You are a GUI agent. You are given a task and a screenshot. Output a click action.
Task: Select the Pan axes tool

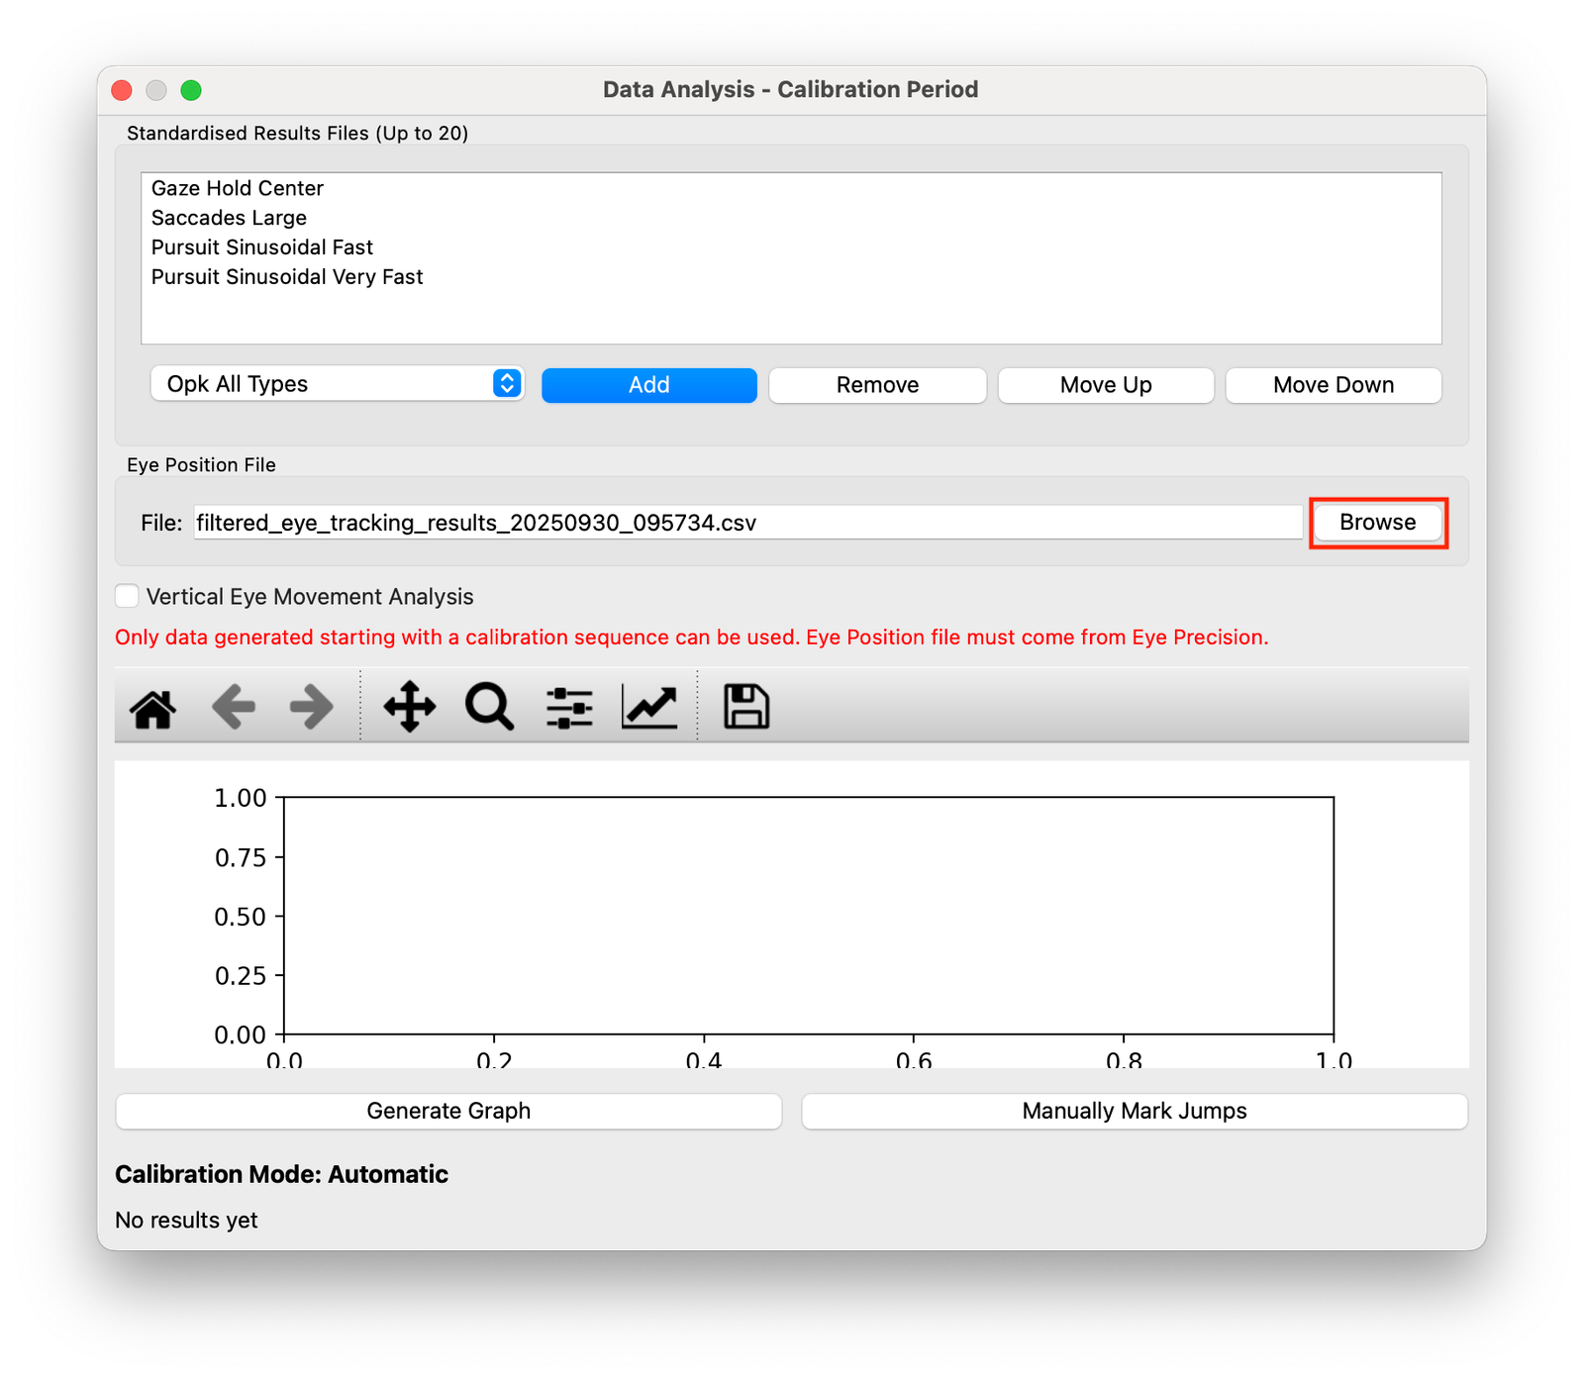410,708
